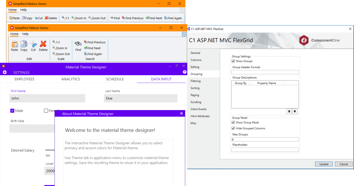Image resolution: width=354 pixels, height=186 pixels.
Task: Open the Material Theme Designer settings gear
Action: click(x=4, y=72)
